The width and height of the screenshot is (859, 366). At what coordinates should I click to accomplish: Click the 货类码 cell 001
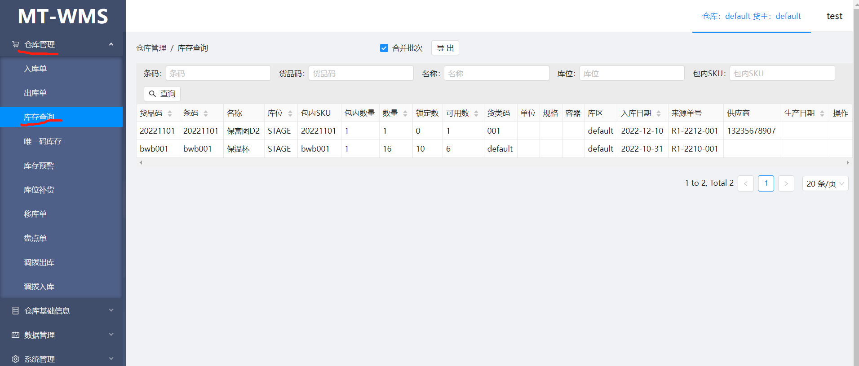500,131
